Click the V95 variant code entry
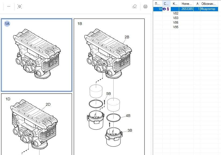This screenshot has height=155, width=221. [x=176, y=27]
